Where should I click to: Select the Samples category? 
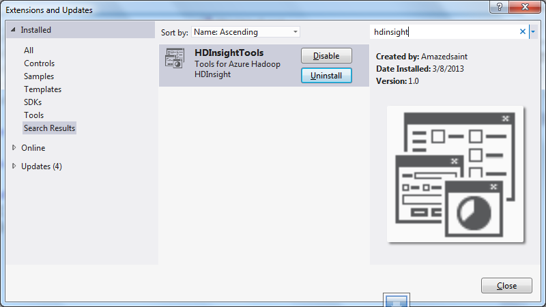pos(39,76)
